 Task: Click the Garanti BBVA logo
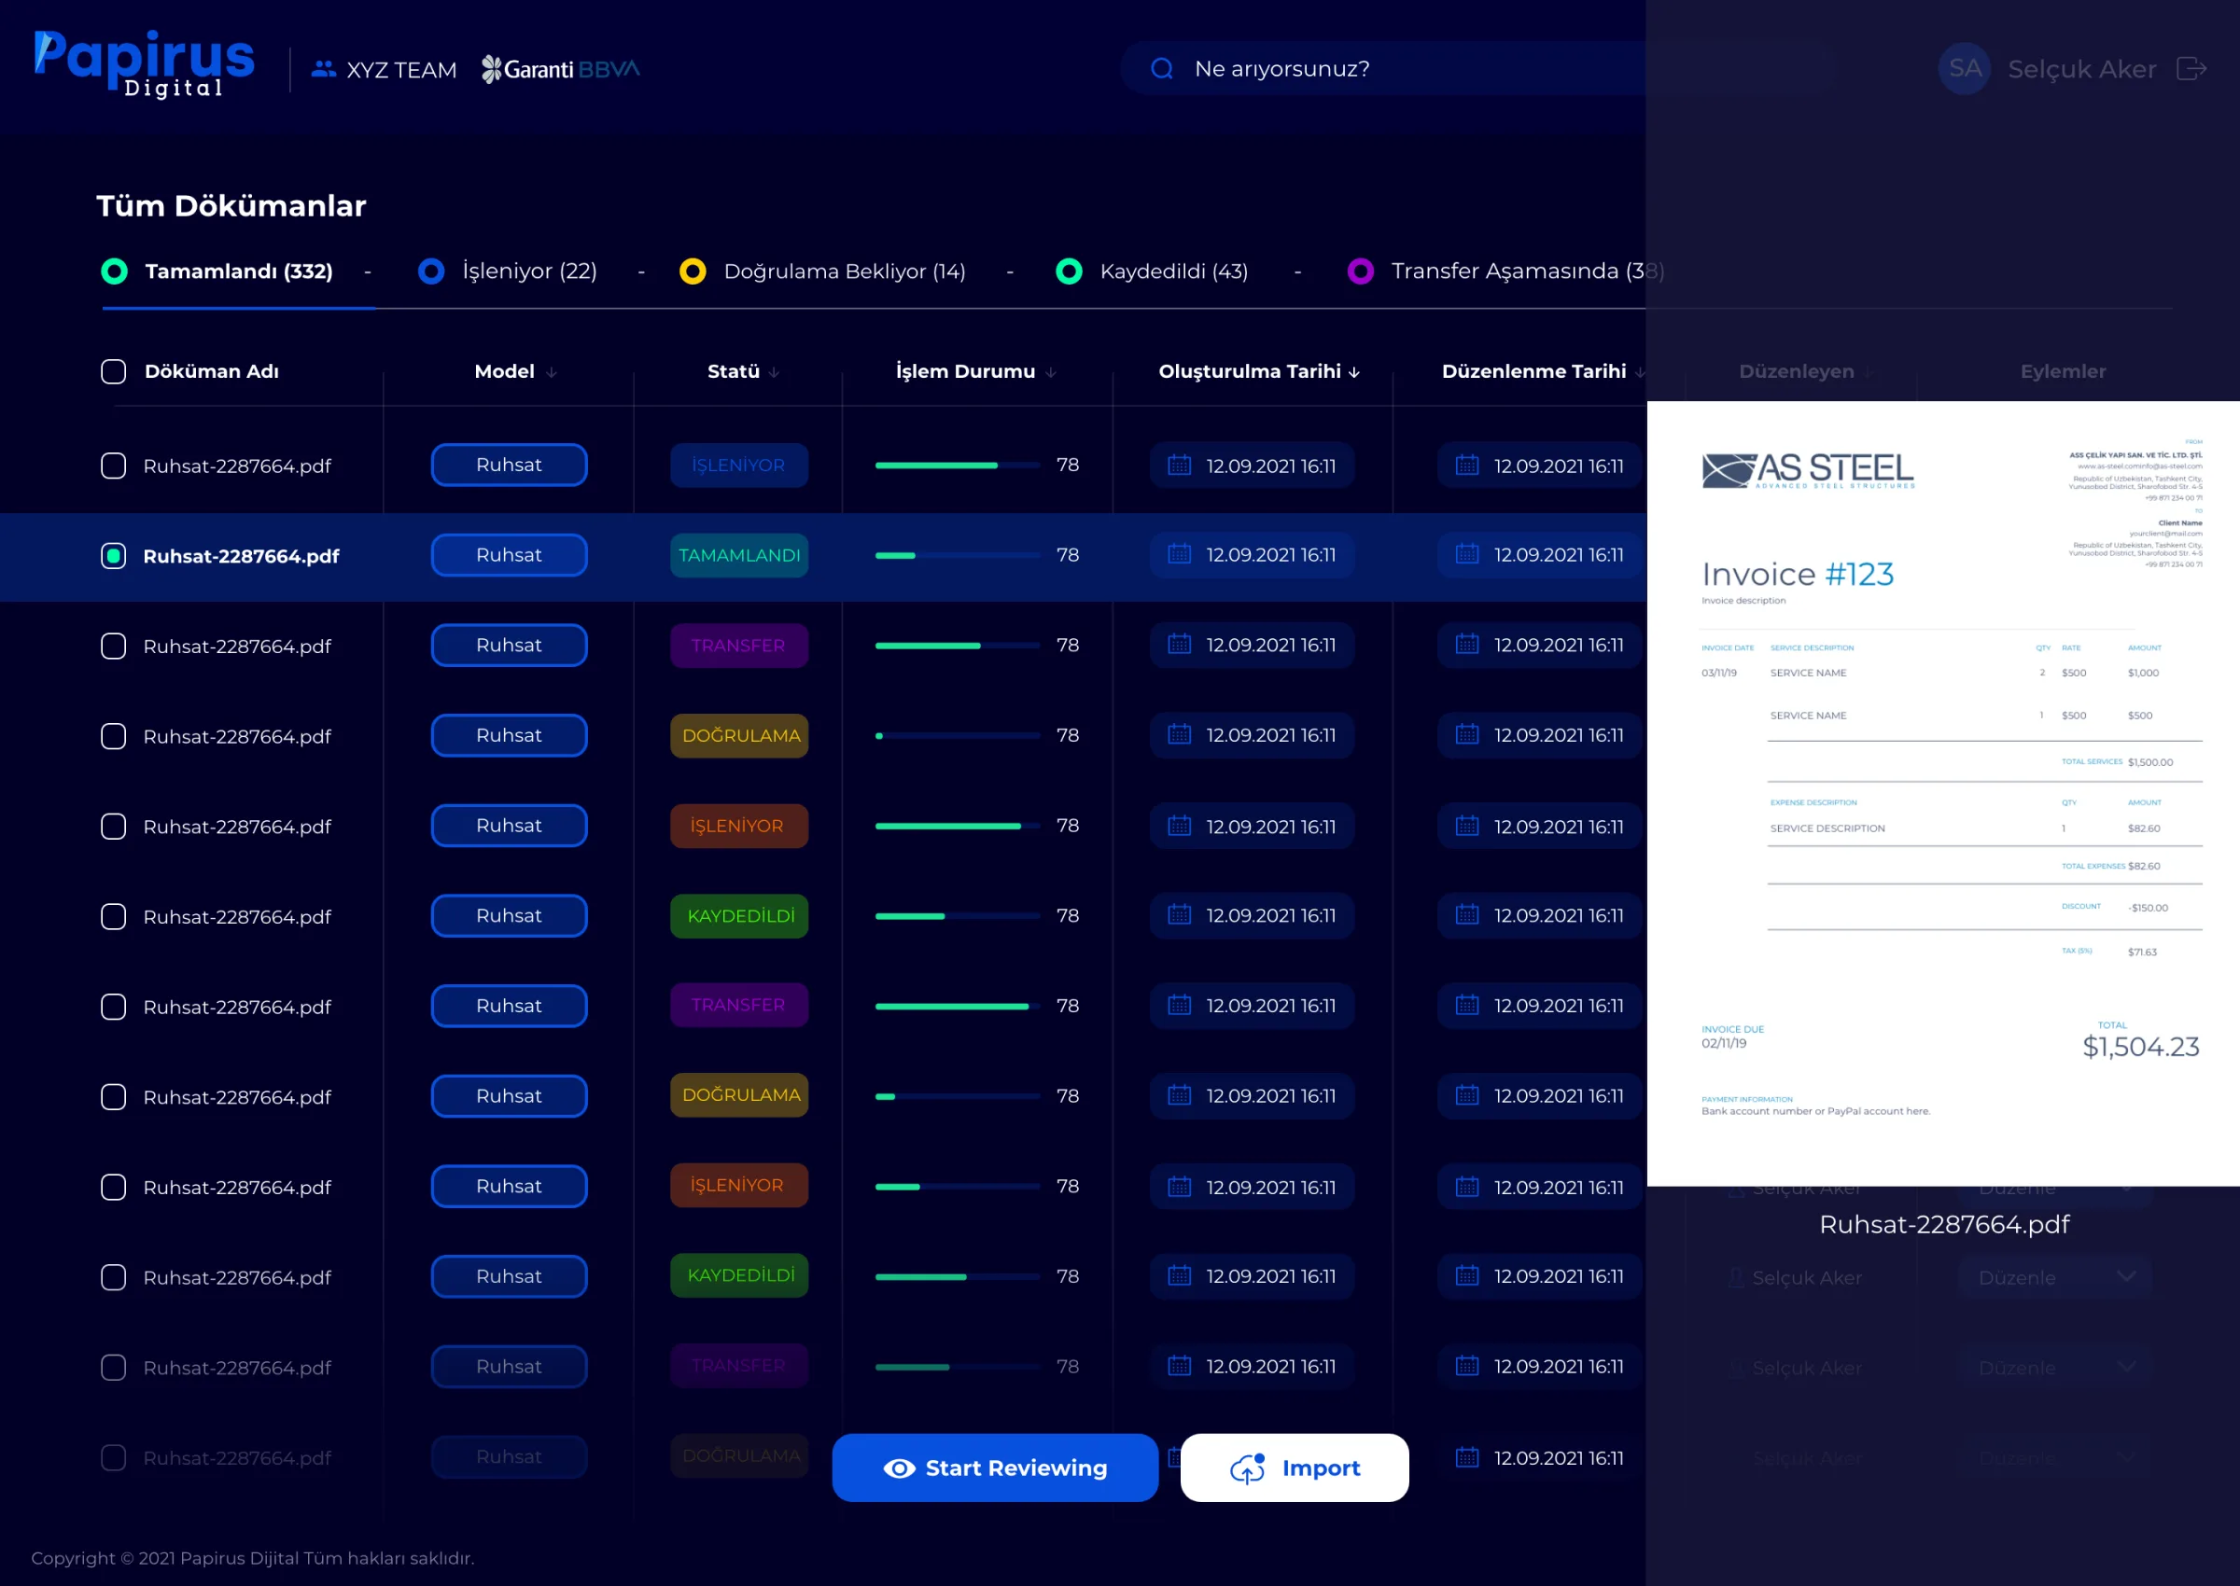pos(561,69)
